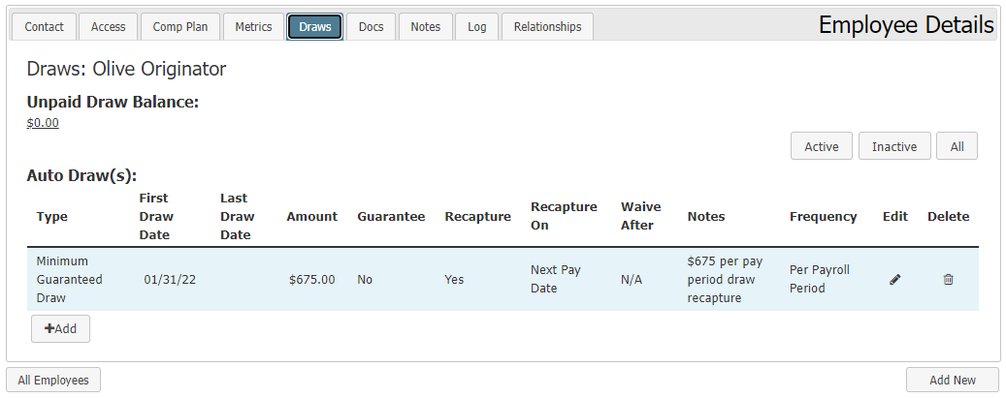
Task: Filter draws by Active
Action: (822, 146)
